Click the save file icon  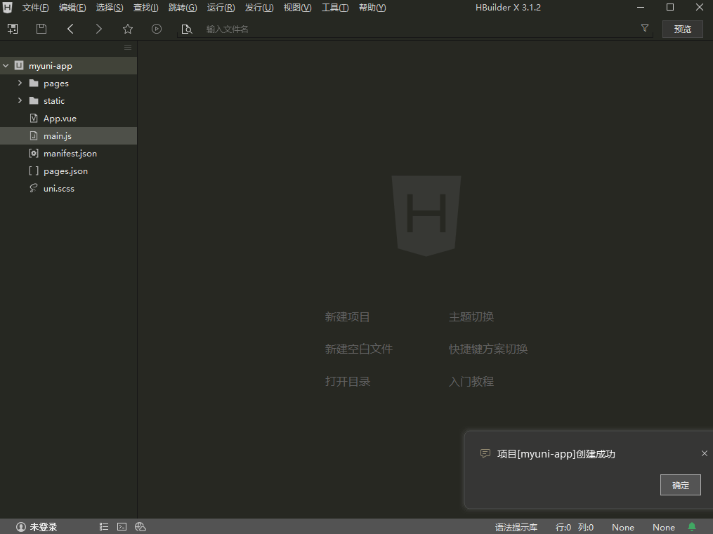pos(41,29)
